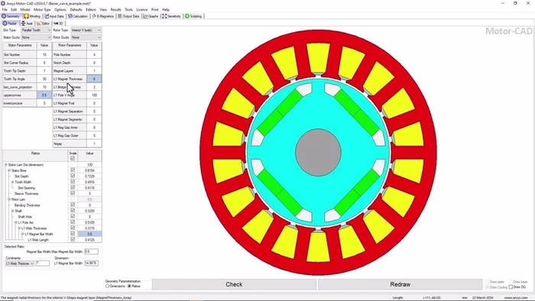535x301 pixels.
Task: Open the Scripting tab icon
Action: tap(187, 16)
